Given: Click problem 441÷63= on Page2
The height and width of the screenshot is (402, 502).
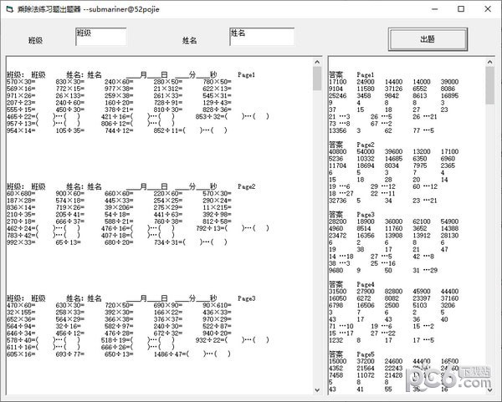Looking at the screenshot, I should (168, 214).
